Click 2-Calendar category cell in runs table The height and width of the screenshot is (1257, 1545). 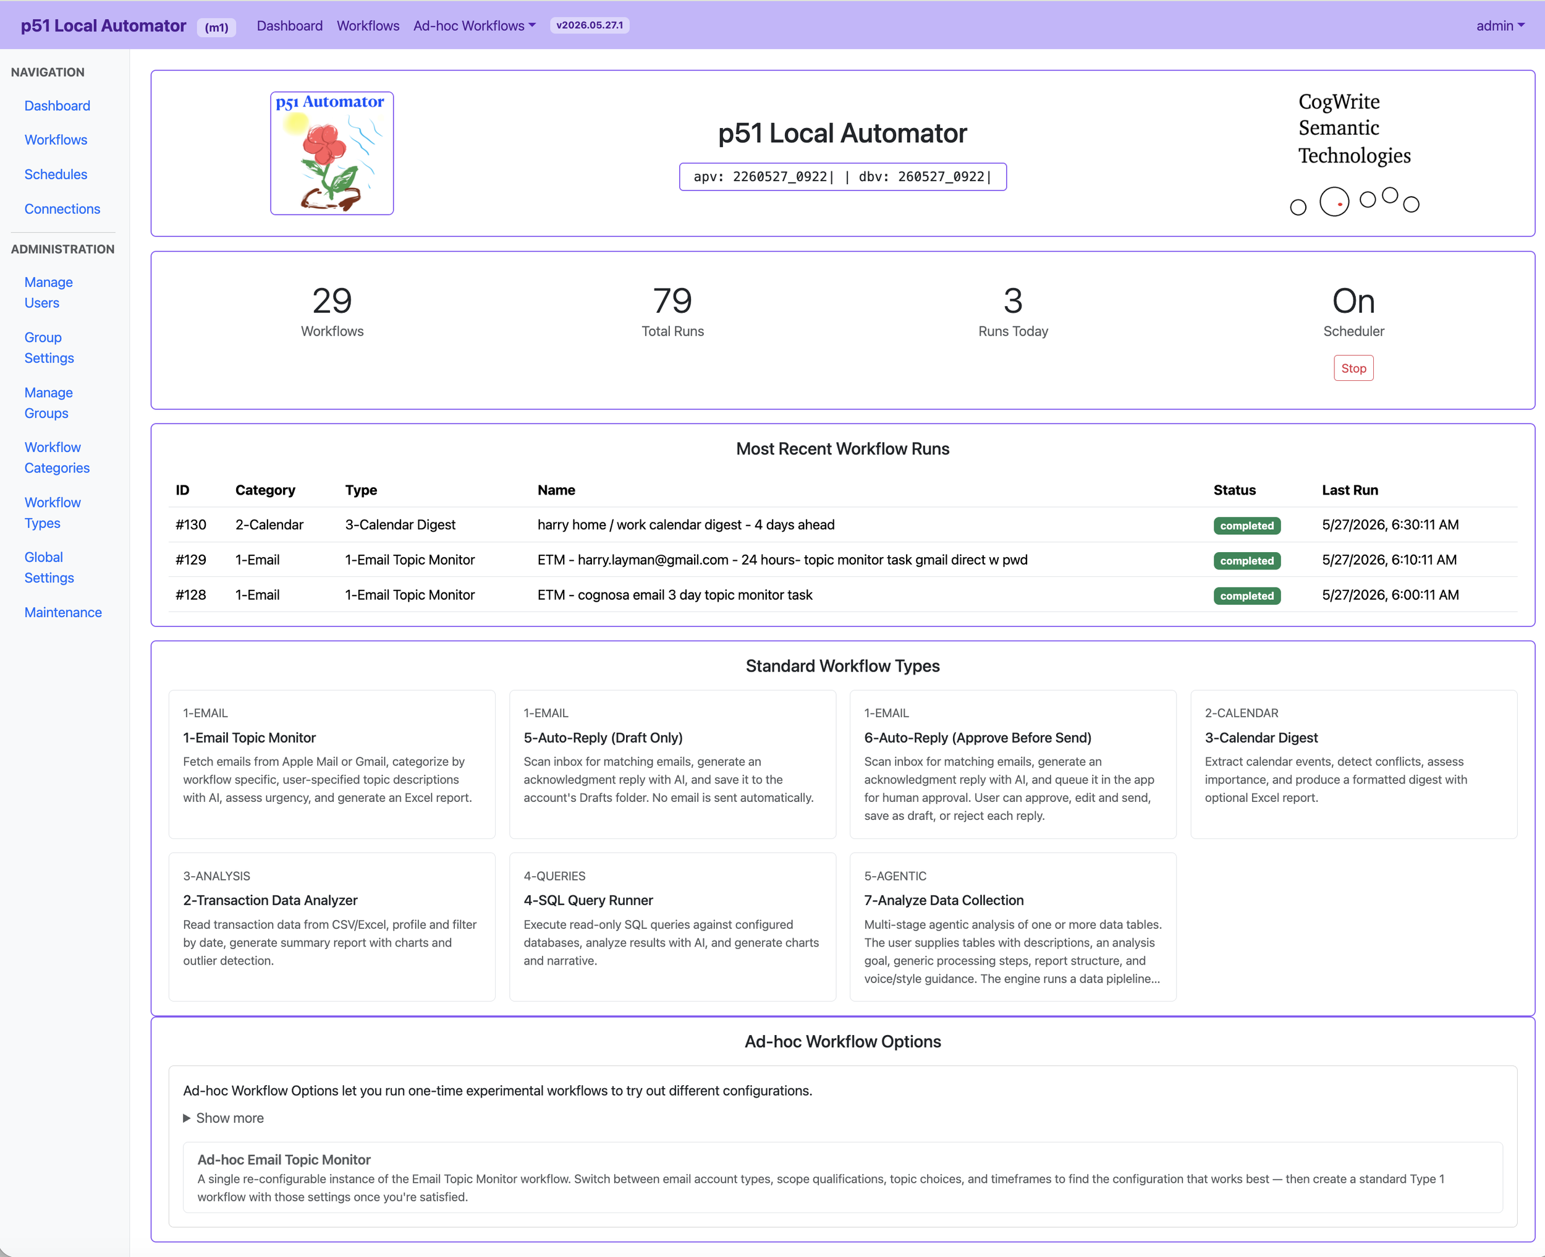[269, 525]
